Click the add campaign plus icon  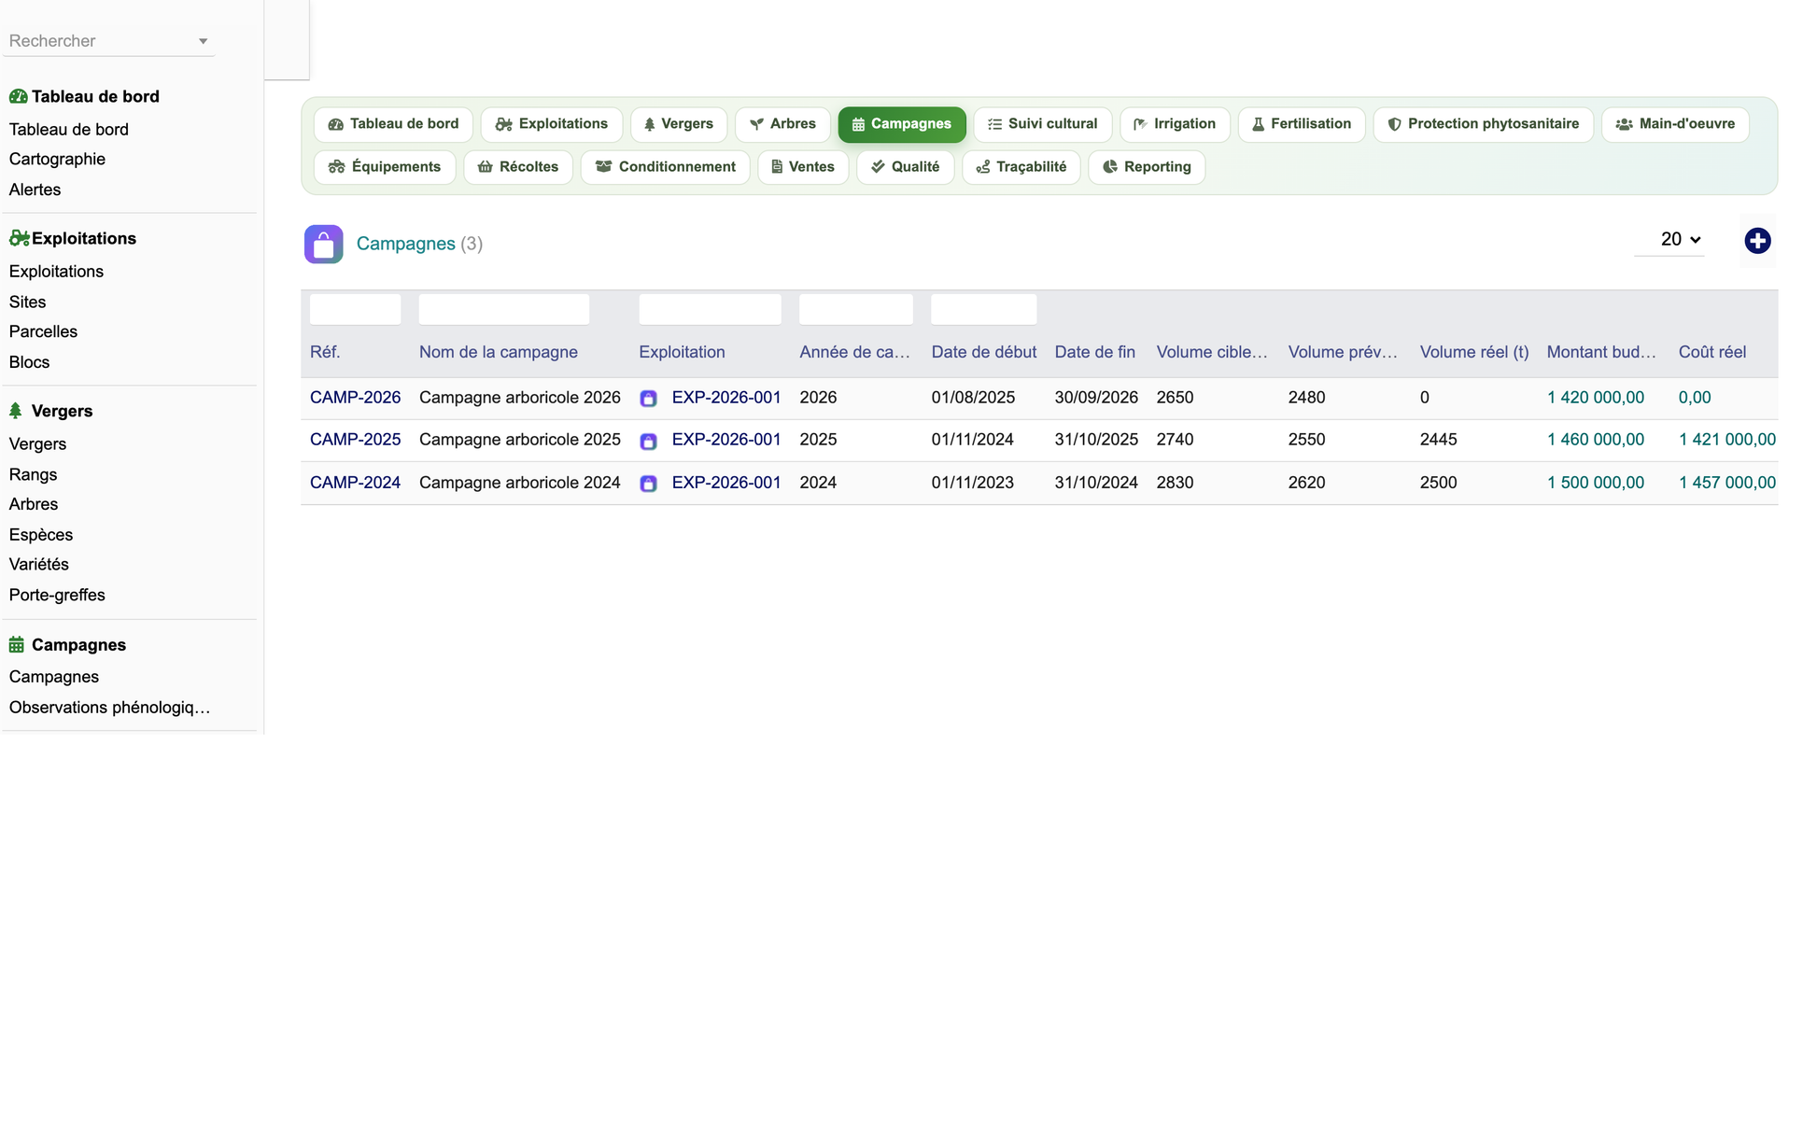[1757, 241]
